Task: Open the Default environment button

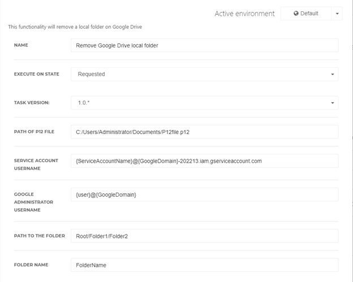Action: [306, 14]
